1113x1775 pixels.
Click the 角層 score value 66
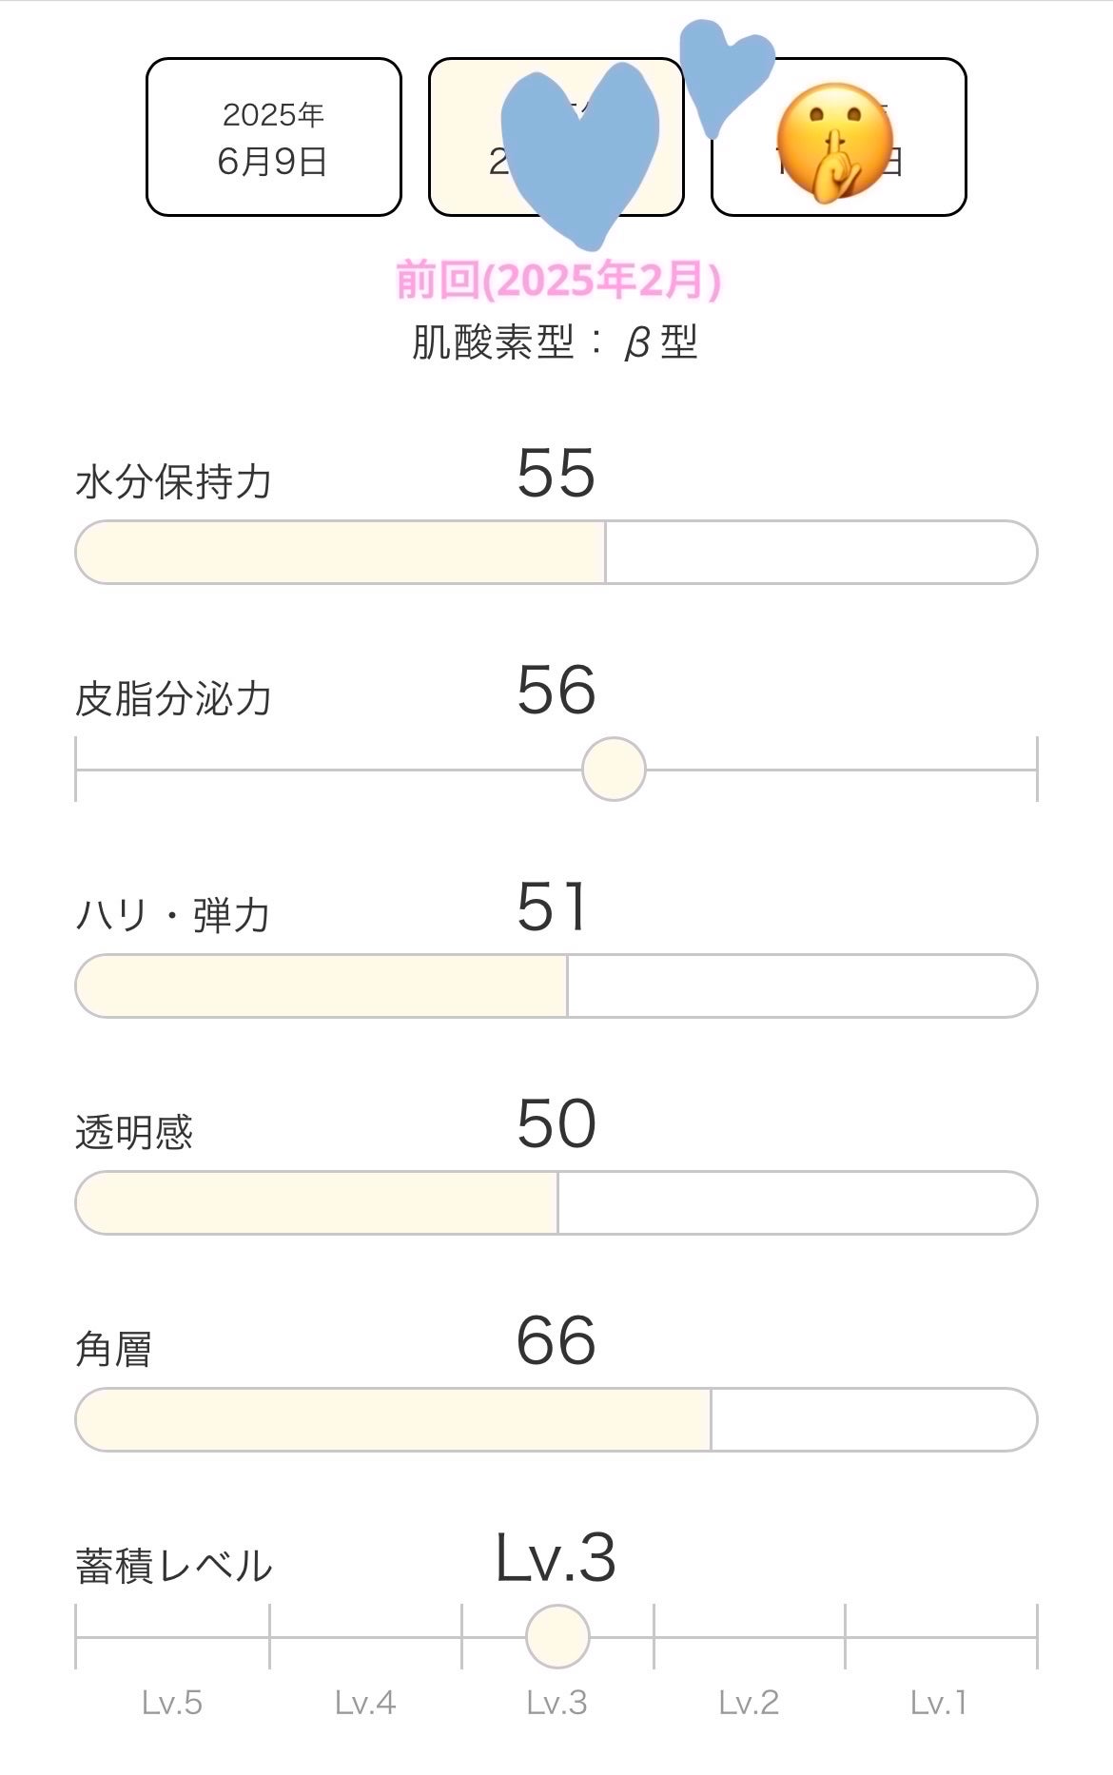click(556, 1341)
